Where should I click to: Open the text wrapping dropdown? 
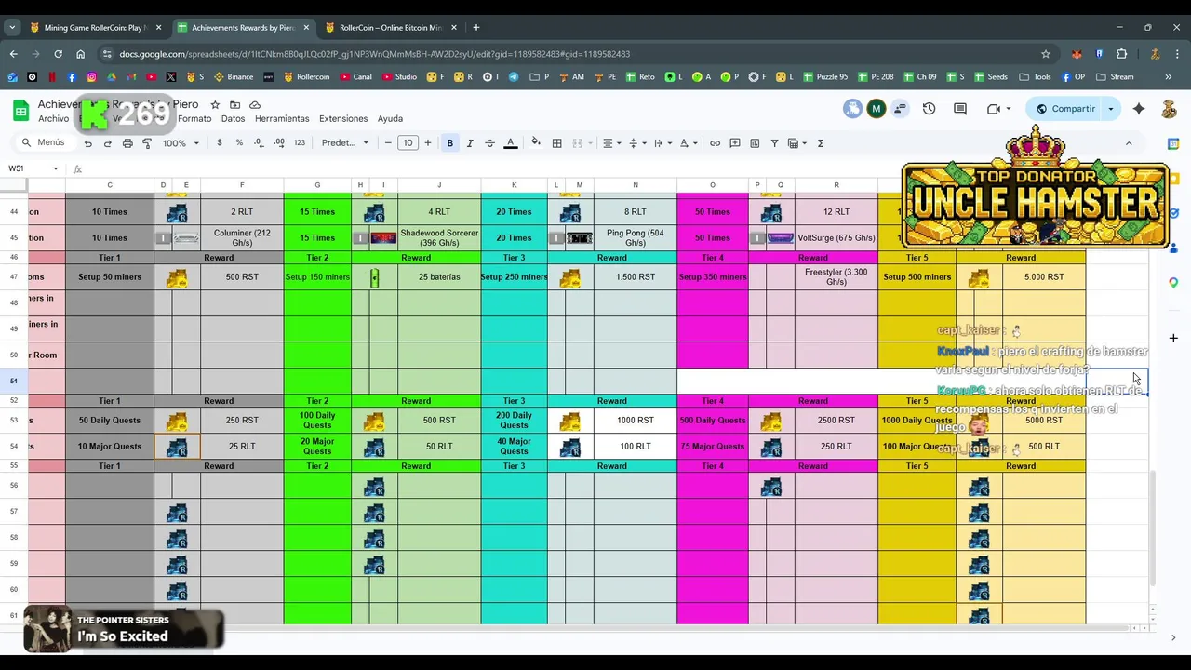click(662, 143)
